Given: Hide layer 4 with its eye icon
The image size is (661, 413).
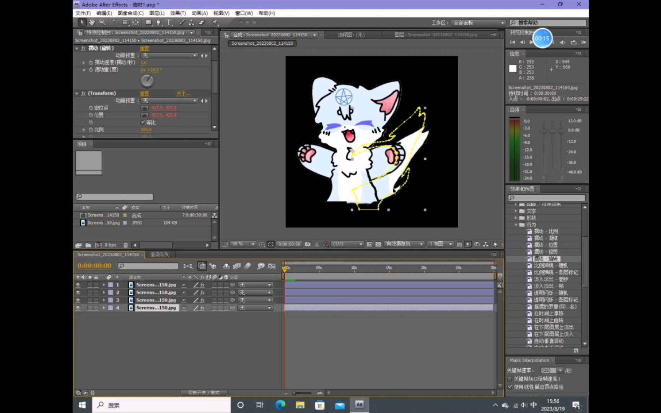Looking at the screenshot, I should pos(78,308).
